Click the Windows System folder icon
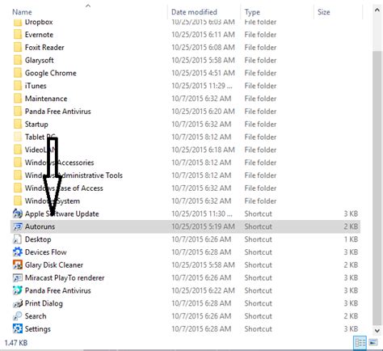This screenshot has width=383, height=351. [18, 201]
